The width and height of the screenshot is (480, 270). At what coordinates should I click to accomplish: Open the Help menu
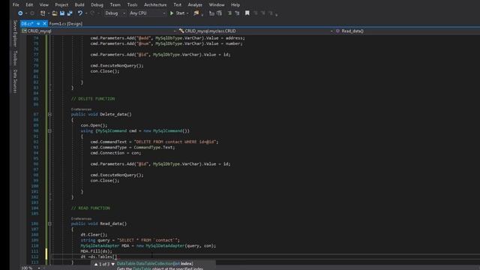(235, 5)
